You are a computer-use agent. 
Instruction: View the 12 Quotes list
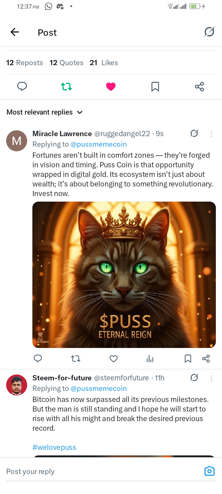point(66,63)
